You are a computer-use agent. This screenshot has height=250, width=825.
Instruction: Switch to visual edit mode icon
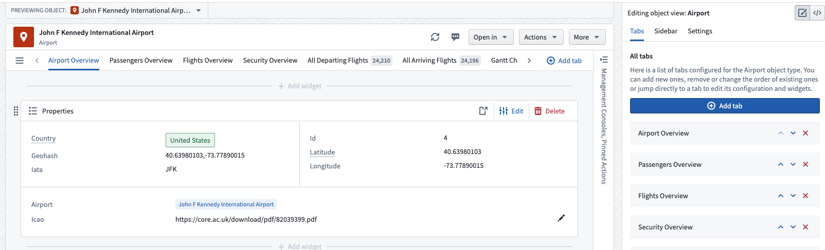click(802, 13)
